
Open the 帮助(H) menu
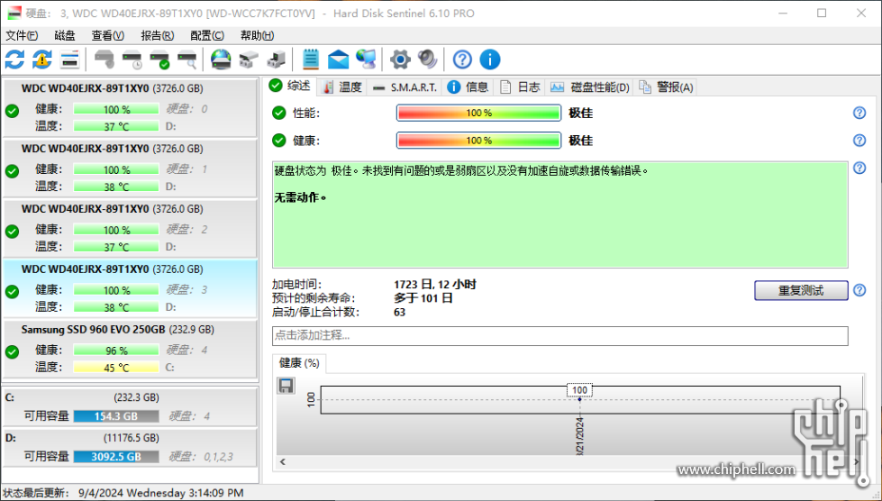click(257, 35)
